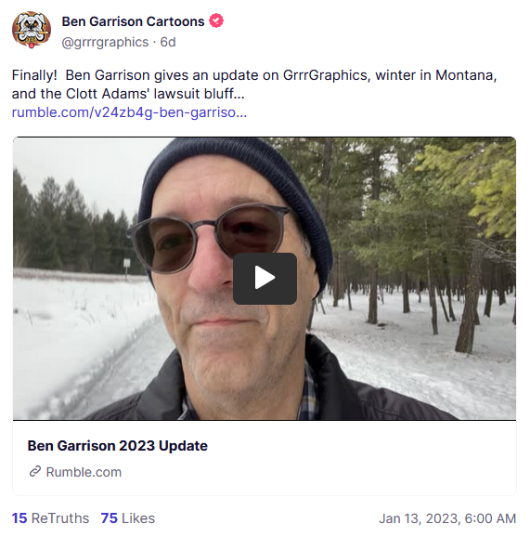Follow the rumble.com/v24zb4g-ben-garriso link
This screenshot has height=537, width=530.
(x=129, y=112)
